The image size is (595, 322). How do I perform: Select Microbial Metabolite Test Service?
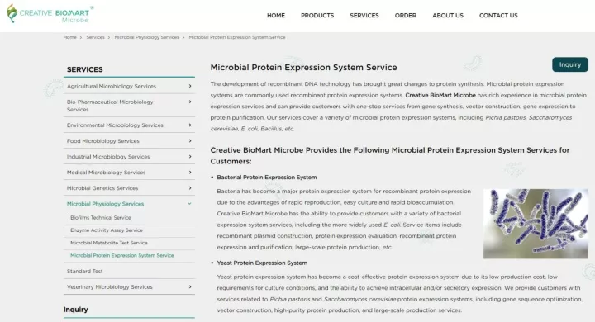click(x=109, y=243)
